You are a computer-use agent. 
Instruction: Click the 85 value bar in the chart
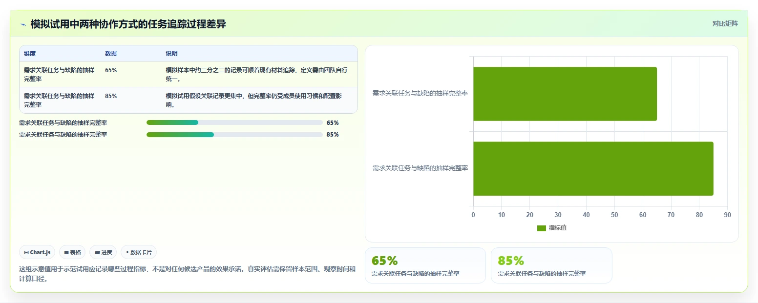click(x=593, y=169)
